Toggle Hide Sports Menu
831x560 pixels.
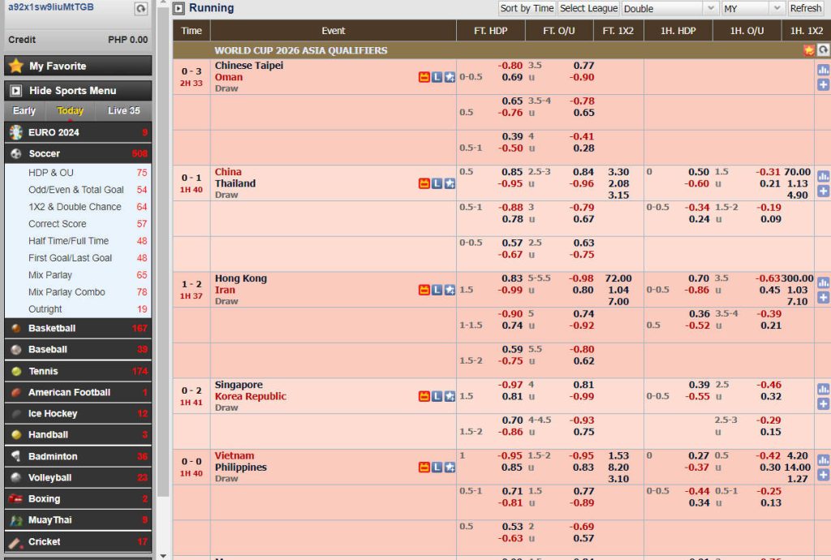pos(78,90)
